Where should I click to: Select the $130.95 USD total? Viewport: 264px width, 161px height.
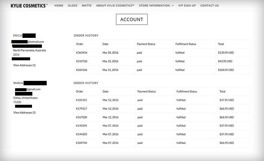click(x=226, y=53)
